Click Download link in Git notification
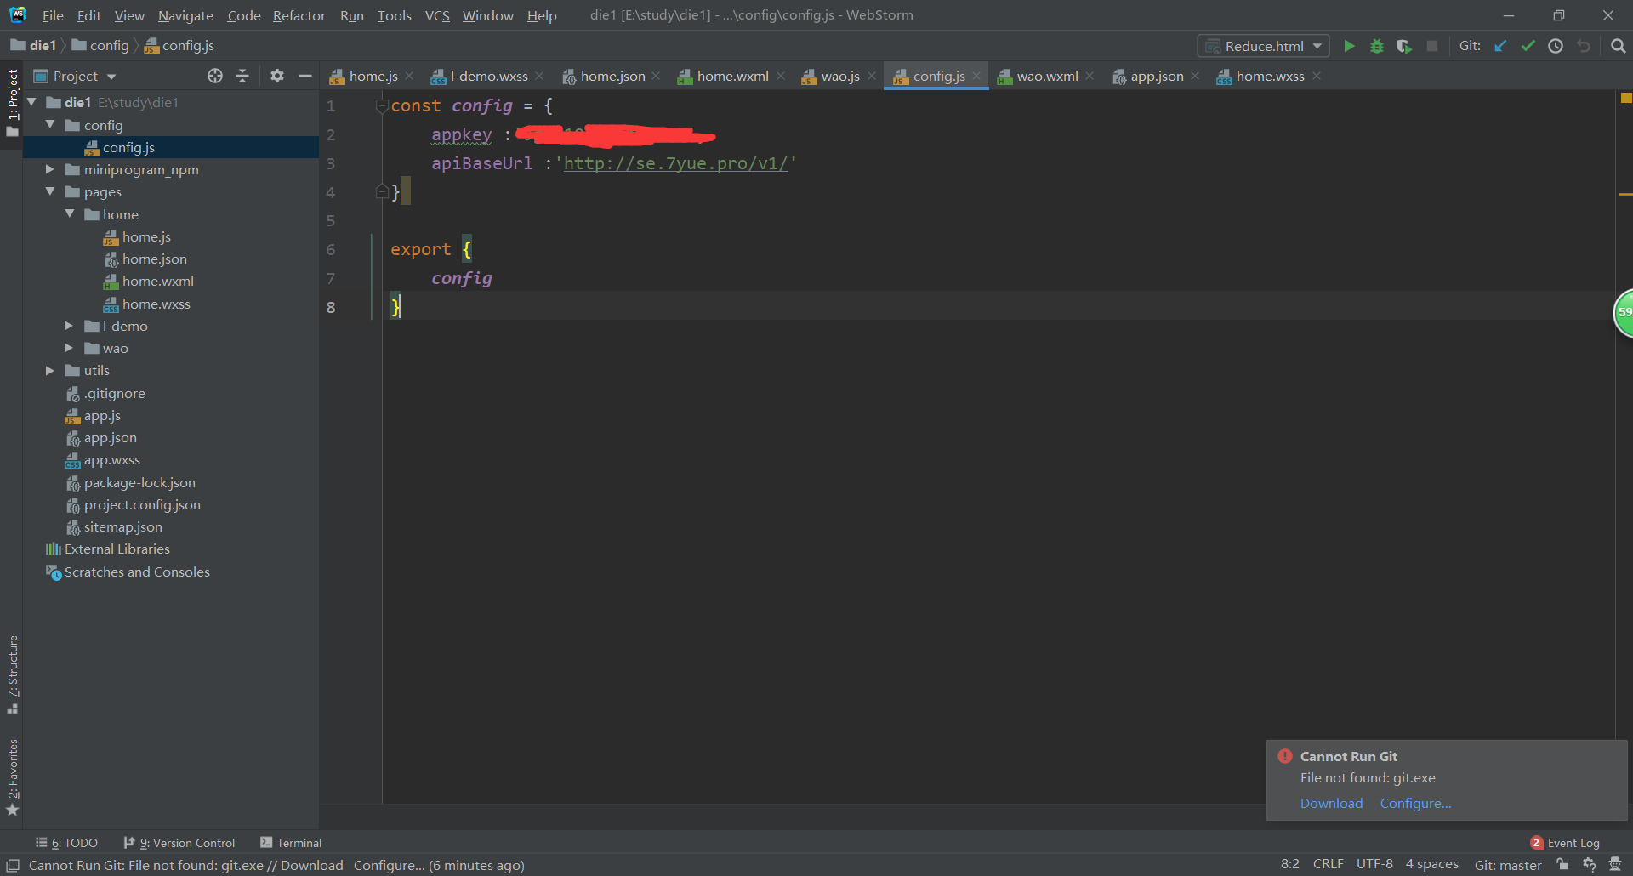The height and width of the screenshot is (876, 1633). coord(1331,803)
